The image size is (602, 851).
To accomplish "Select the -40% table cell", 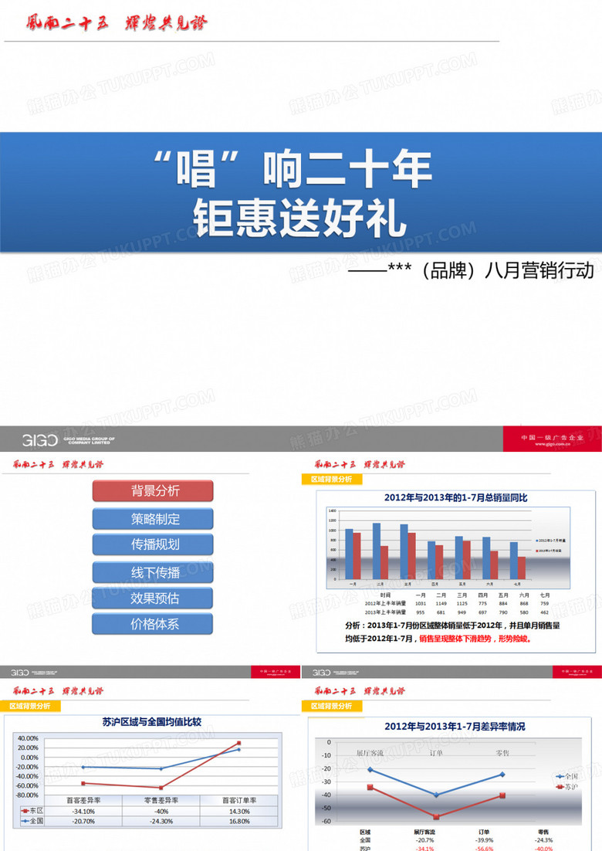I will (x=161, y=812).
